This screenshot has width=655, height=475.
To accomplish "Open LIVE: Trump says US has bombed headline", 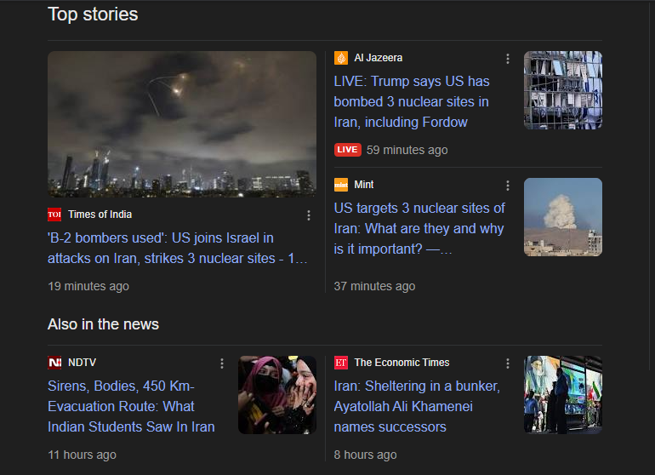I will pos(412,101).
